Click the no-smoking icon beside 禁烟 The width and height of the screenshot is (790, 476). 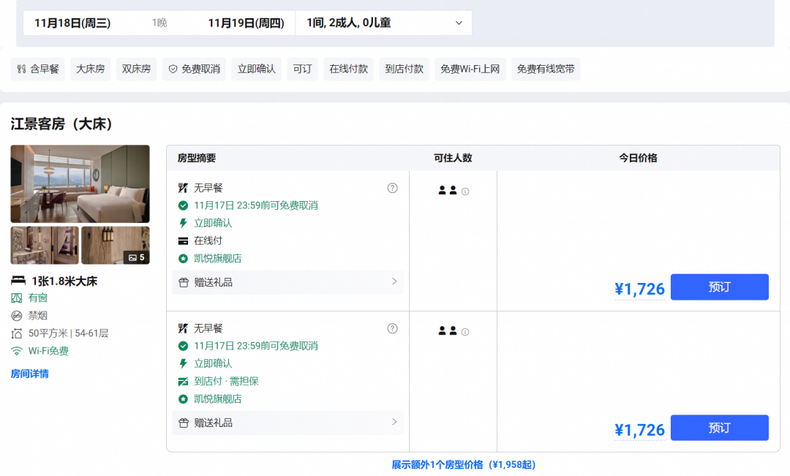click(x=17, y=316)
